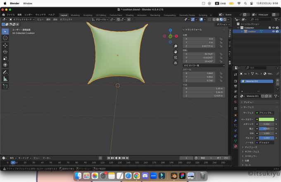
Task: Open the Tool properties tab icon
Action: click(236, 74)
